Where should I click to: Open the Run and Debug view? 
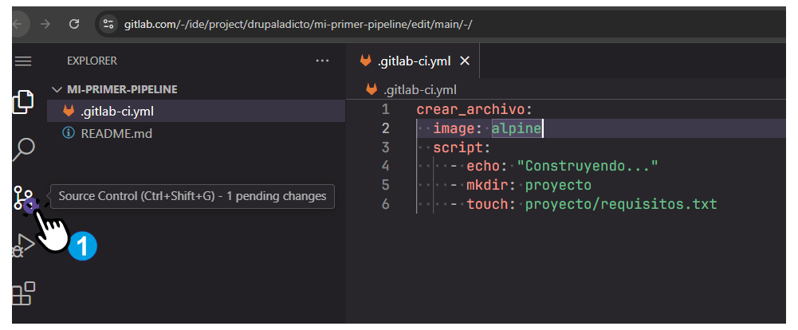click(x=24, y=246)
